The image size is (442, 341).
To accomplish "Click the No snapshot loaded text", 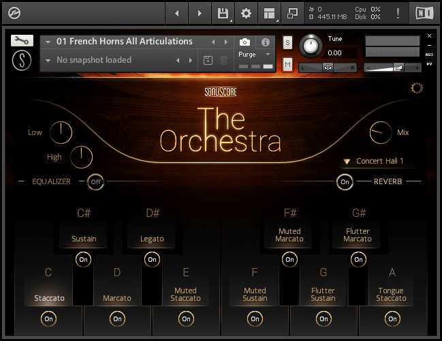I will 94,60.
